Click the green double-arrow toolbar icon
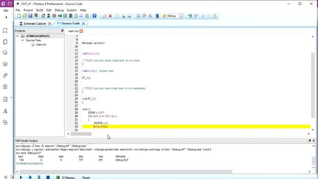Image resolution: width=318 pixels, height=179 pixels. tap(60, 16)
